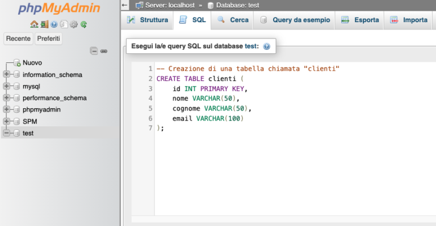
Task: Click the test link in query header
Action: (250, 46)
